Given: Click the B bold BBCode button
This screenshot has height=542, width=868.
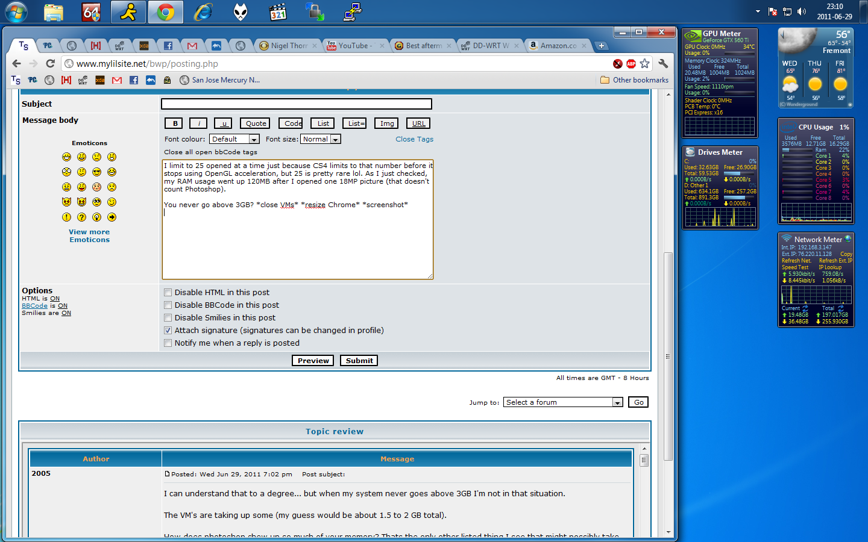Looking at the screenshot, I should (x=175, y=123).
